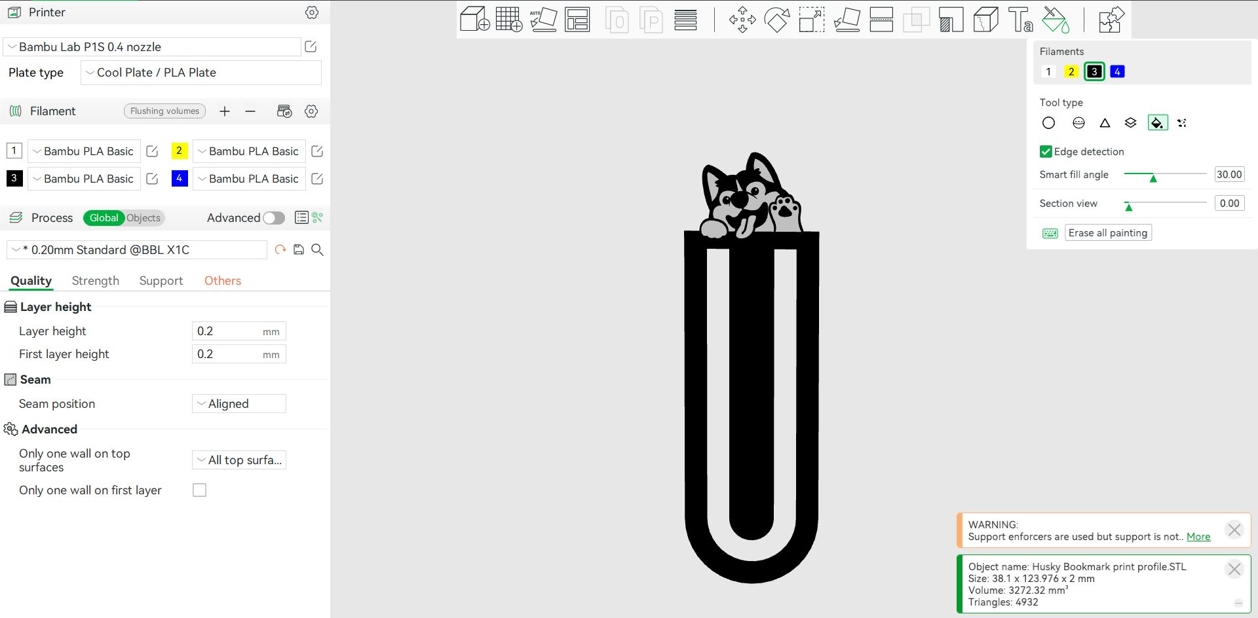Screen dimensions: 1258x618
Task: Select the Scale tool
Action: tap(812, 20)
